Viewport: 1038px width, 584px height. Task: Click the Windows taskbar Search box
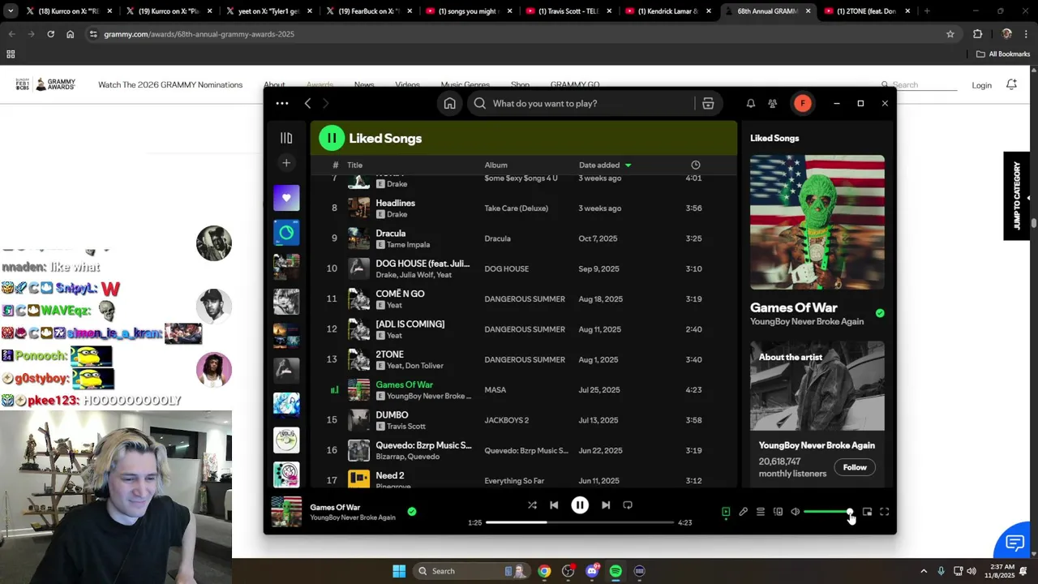click(x=473, y=571)
